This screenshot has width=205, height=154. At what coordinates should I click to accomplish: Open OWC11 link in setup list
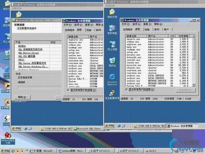pyautogui.click(x=21, y=60)
